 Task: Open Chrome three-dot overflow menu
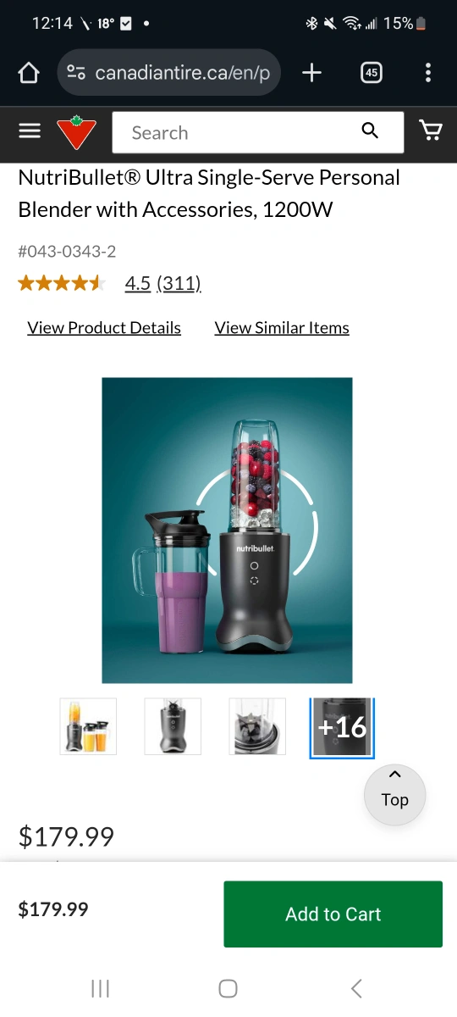click(428, 73)
